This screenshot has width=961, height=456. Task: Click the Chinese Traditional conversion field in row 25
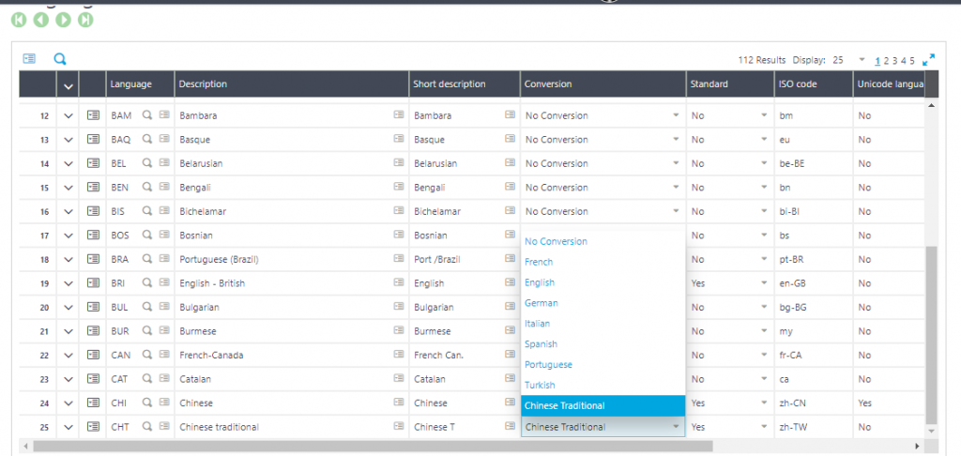603,427
